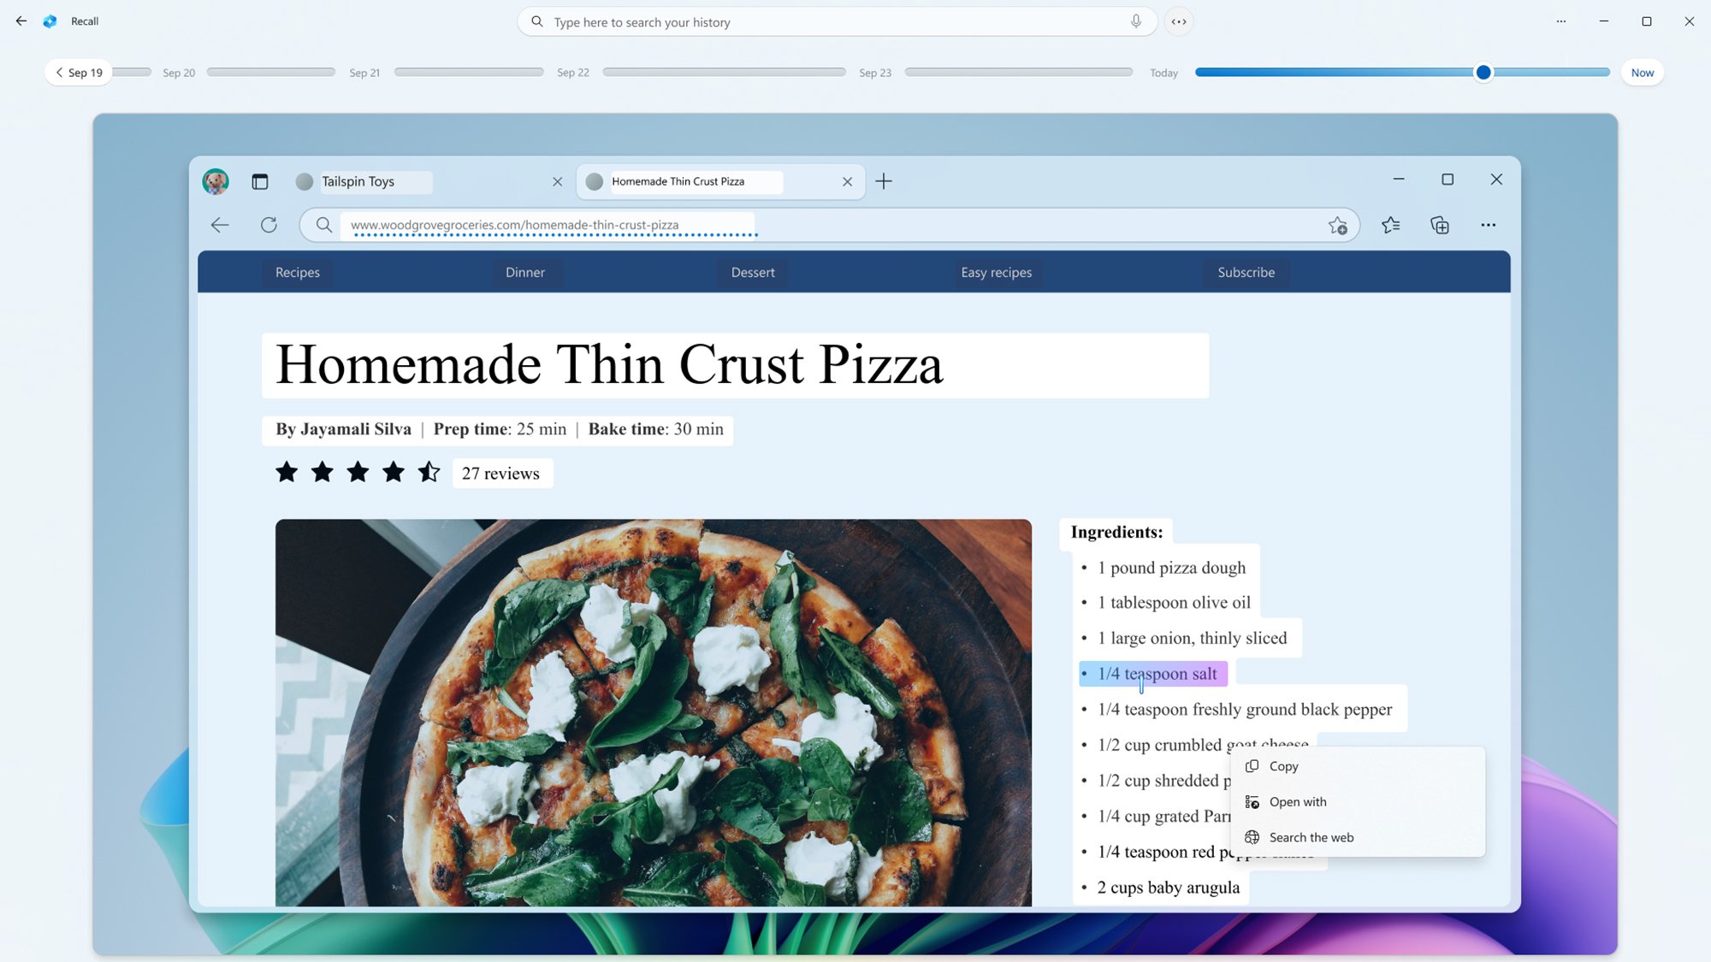Click the woodgrovegroceries URL in address bar

click(515, 225)
